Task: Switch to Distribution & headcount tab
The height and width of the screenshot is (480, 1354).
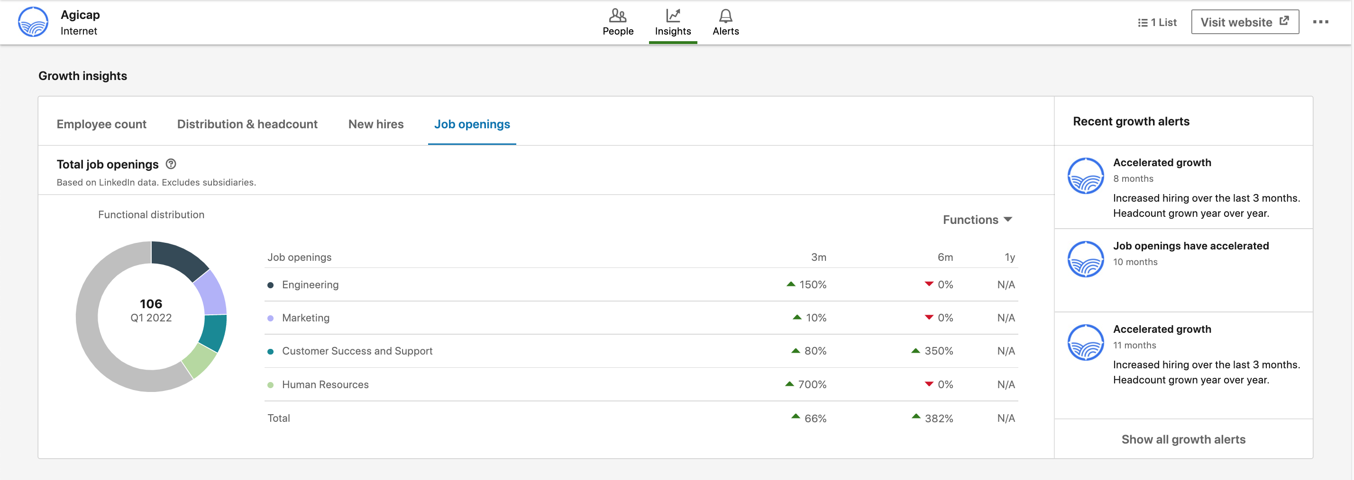Action: pyautogui.click(x=247, y=124)
